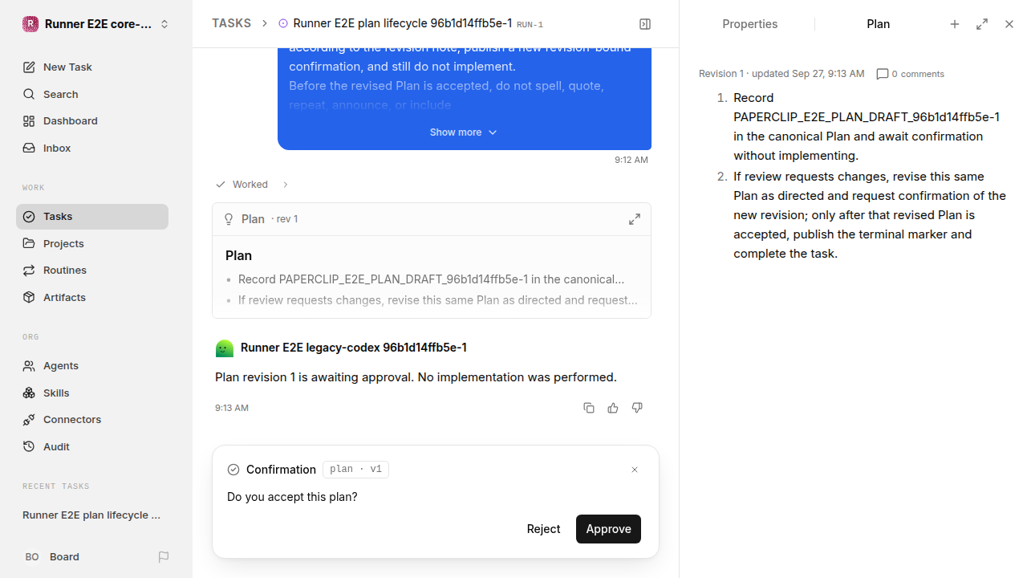Expand the Plan panel to fullscreen
Viewport: 1027px width, 578px height.
coord(982,24)
